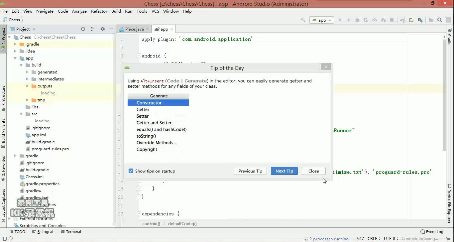Click the Make Project hammer icon
Viewport: 454px width, 242px height.
click(303, 20)
